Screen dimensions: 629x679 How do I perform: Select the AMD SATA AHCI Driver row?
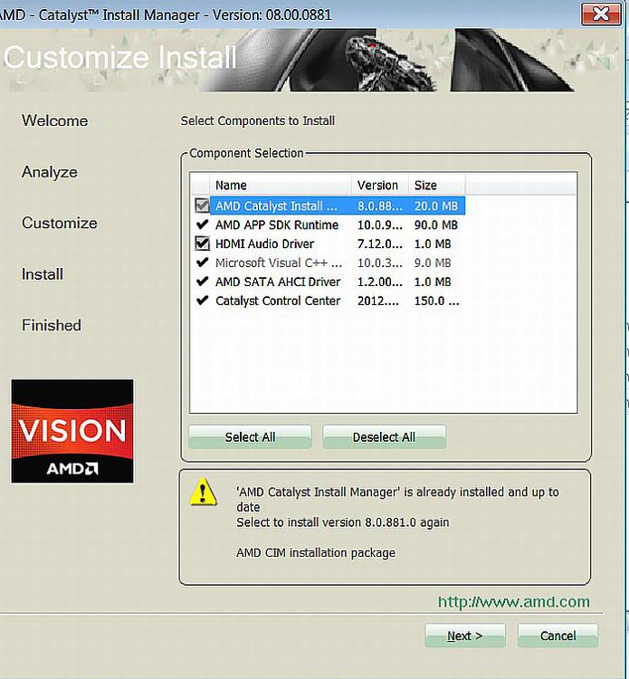tap(328, 282)
